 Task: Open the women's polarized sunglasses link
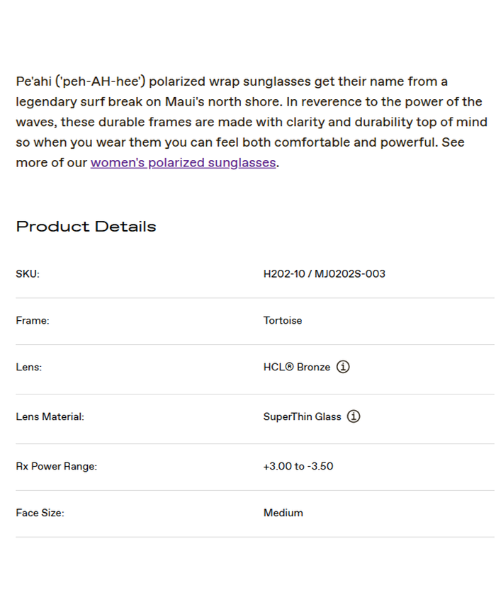click(183, 163)
